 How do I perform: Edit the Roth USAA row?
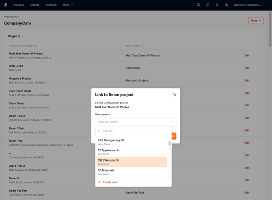point(247,68)
